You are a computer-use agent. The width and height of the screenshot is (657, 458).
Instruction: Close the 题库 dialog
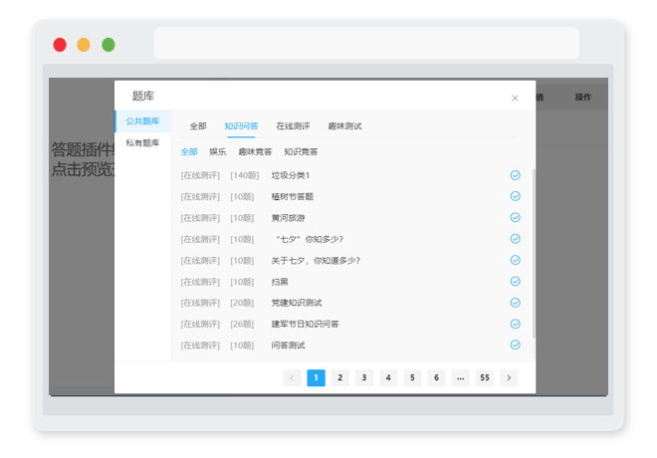515,98
